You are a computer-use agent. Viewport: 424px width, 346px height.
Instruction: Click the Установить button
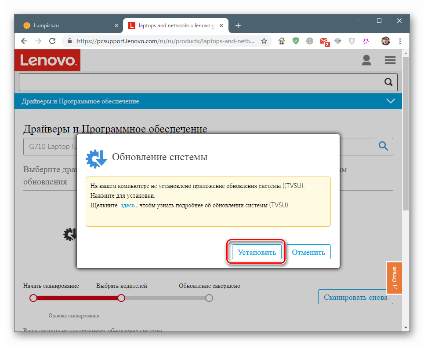(257, 252)
